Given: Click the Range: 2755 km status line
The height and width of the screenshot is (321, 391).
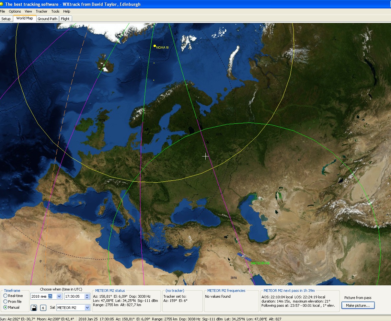Looking at the screenshot, I should click(x=117, y=305).
